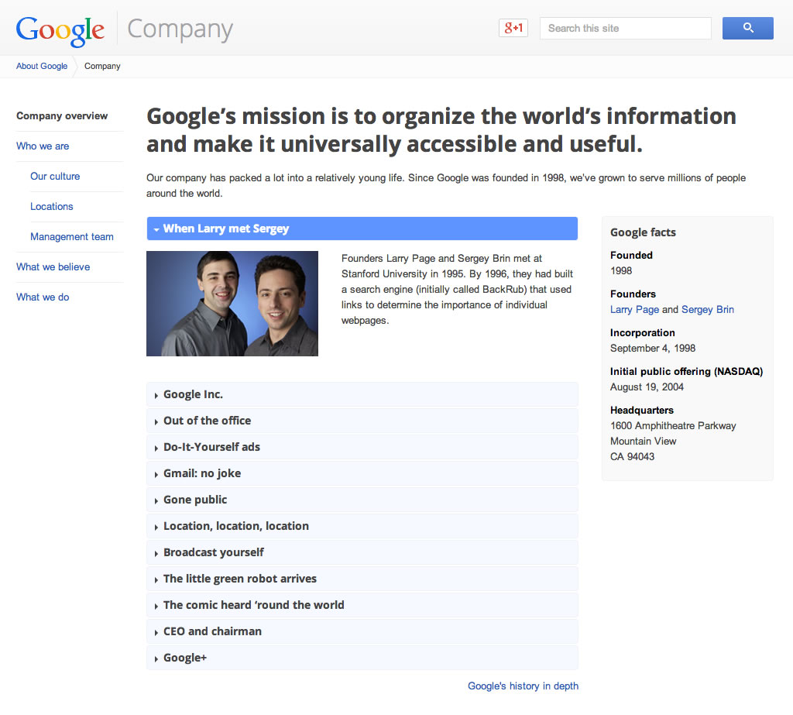The image size is (793, 715).
Task: Expand the Broadcast yourself section
Action: tap(362, 552)
